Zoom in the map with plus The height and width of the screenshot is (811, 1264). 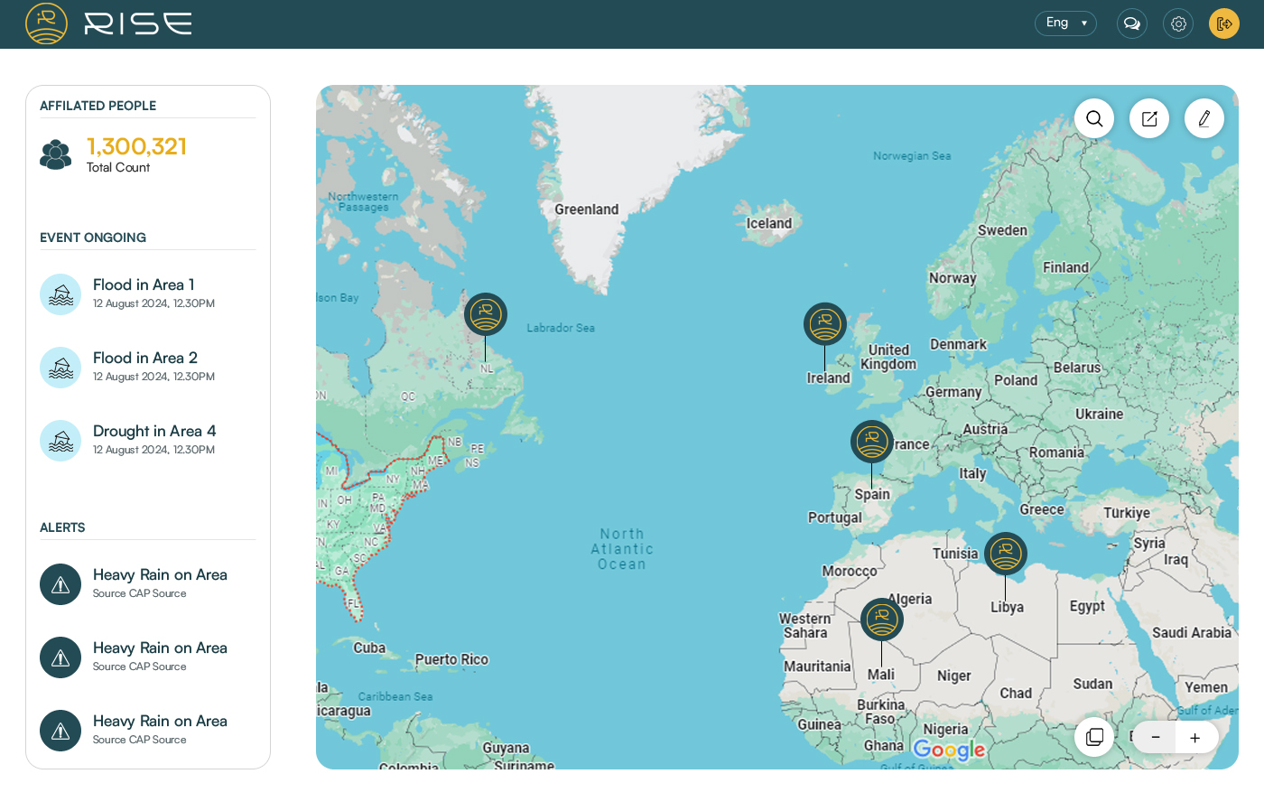click(1194, 738)
